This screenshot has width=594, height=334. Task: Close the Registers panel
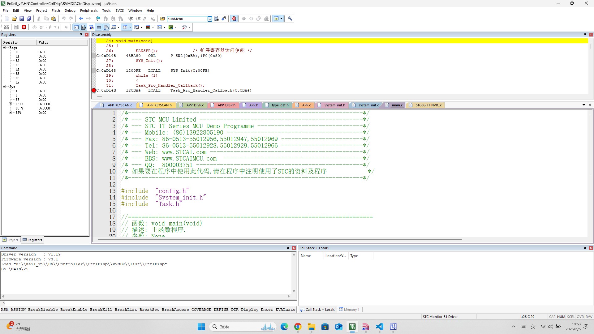click(x=87, y=35)
